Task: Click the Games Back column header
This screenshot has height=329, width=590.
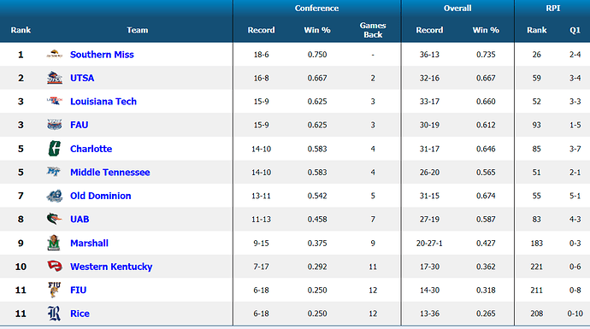Action: click(373, 30)
